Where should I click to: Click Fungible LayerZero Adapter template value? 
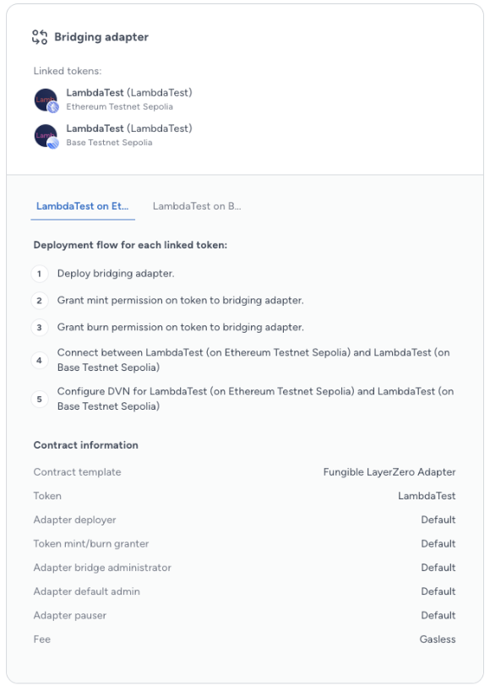point(389,472)
